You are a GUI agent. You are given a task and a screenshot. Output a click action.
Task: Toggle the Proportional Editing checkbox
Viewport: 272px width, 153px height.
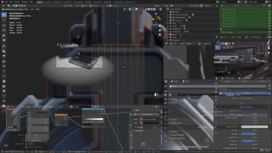26,147
